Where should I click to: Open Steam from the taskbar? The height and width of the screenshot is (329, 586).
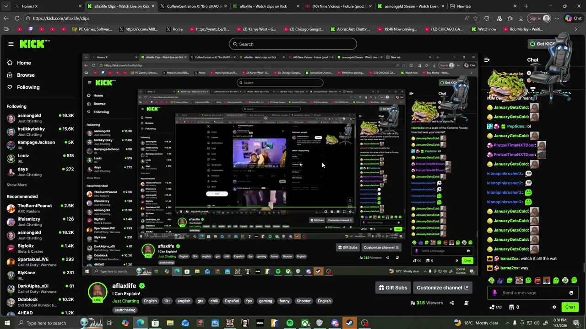pyautogui.click(x=350, y=323)
